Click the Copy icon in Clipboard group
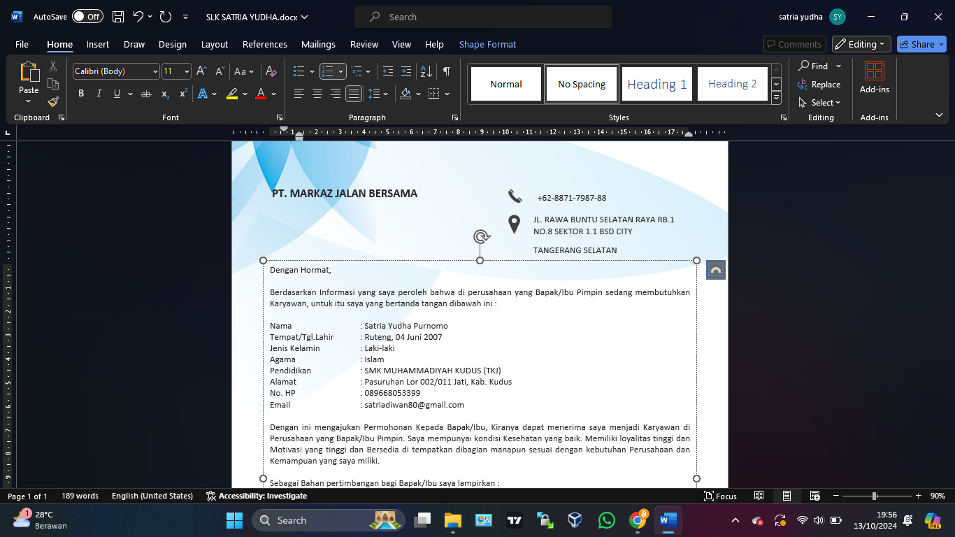The image size is (955, 537). 53,84
